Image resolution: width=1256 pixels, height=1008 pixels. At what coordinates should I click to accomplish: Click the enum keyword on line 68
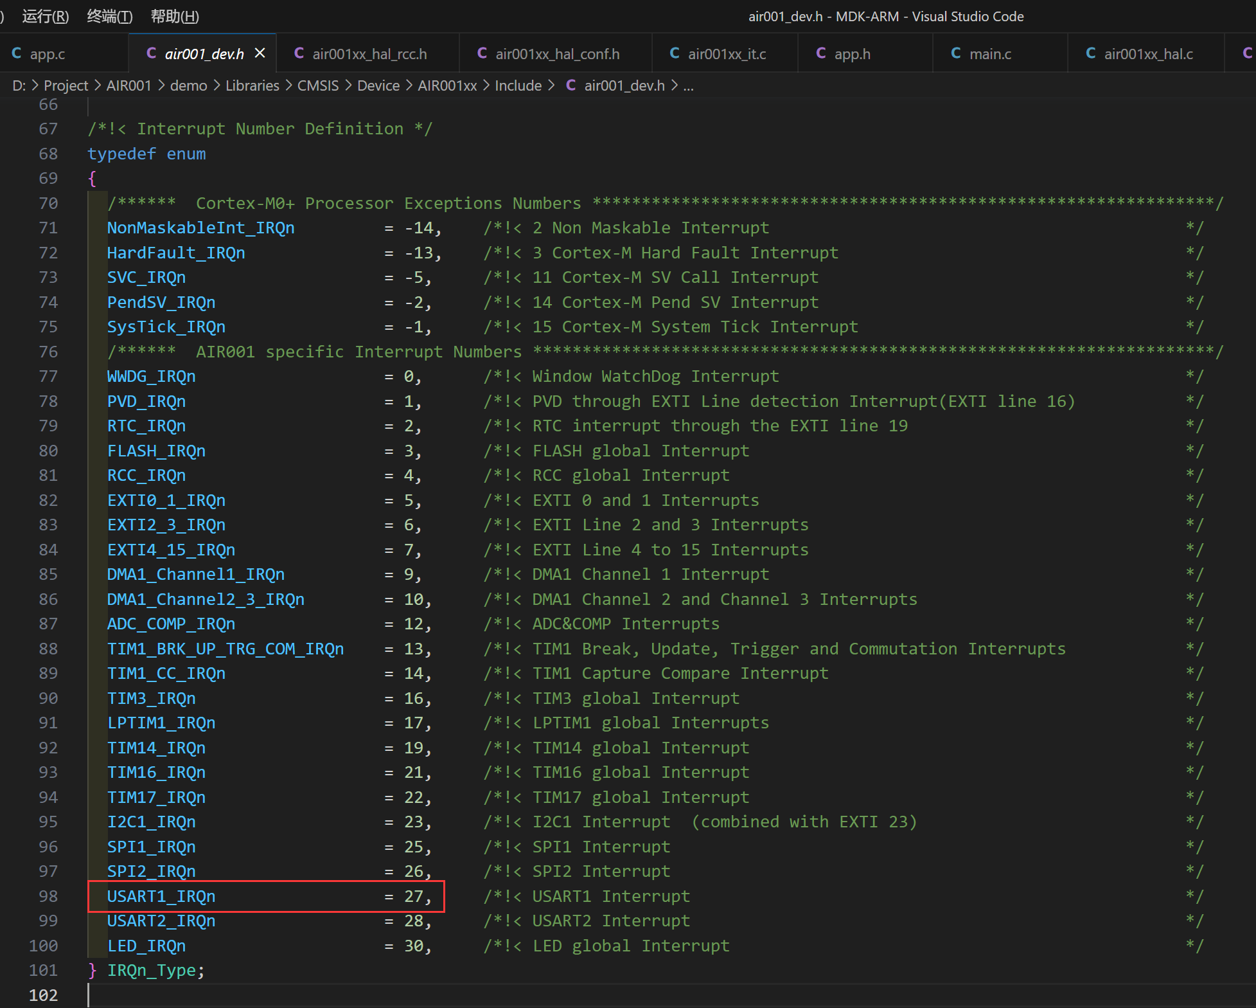186,154
